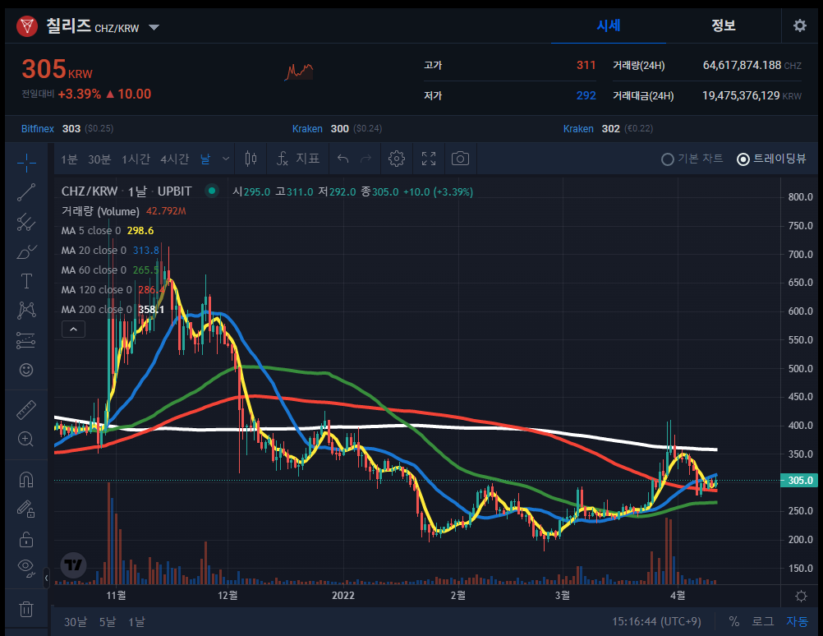Click the 15:16:44 (UTC+9) timezone selector
823x636 pixels.
[656, 622]
